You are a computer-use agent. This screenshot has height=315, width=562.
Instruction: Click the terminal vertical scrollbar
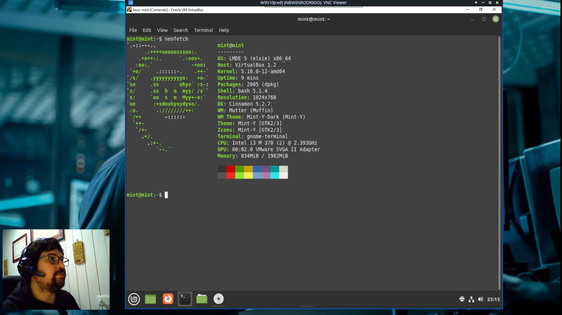tap(499, 163)
